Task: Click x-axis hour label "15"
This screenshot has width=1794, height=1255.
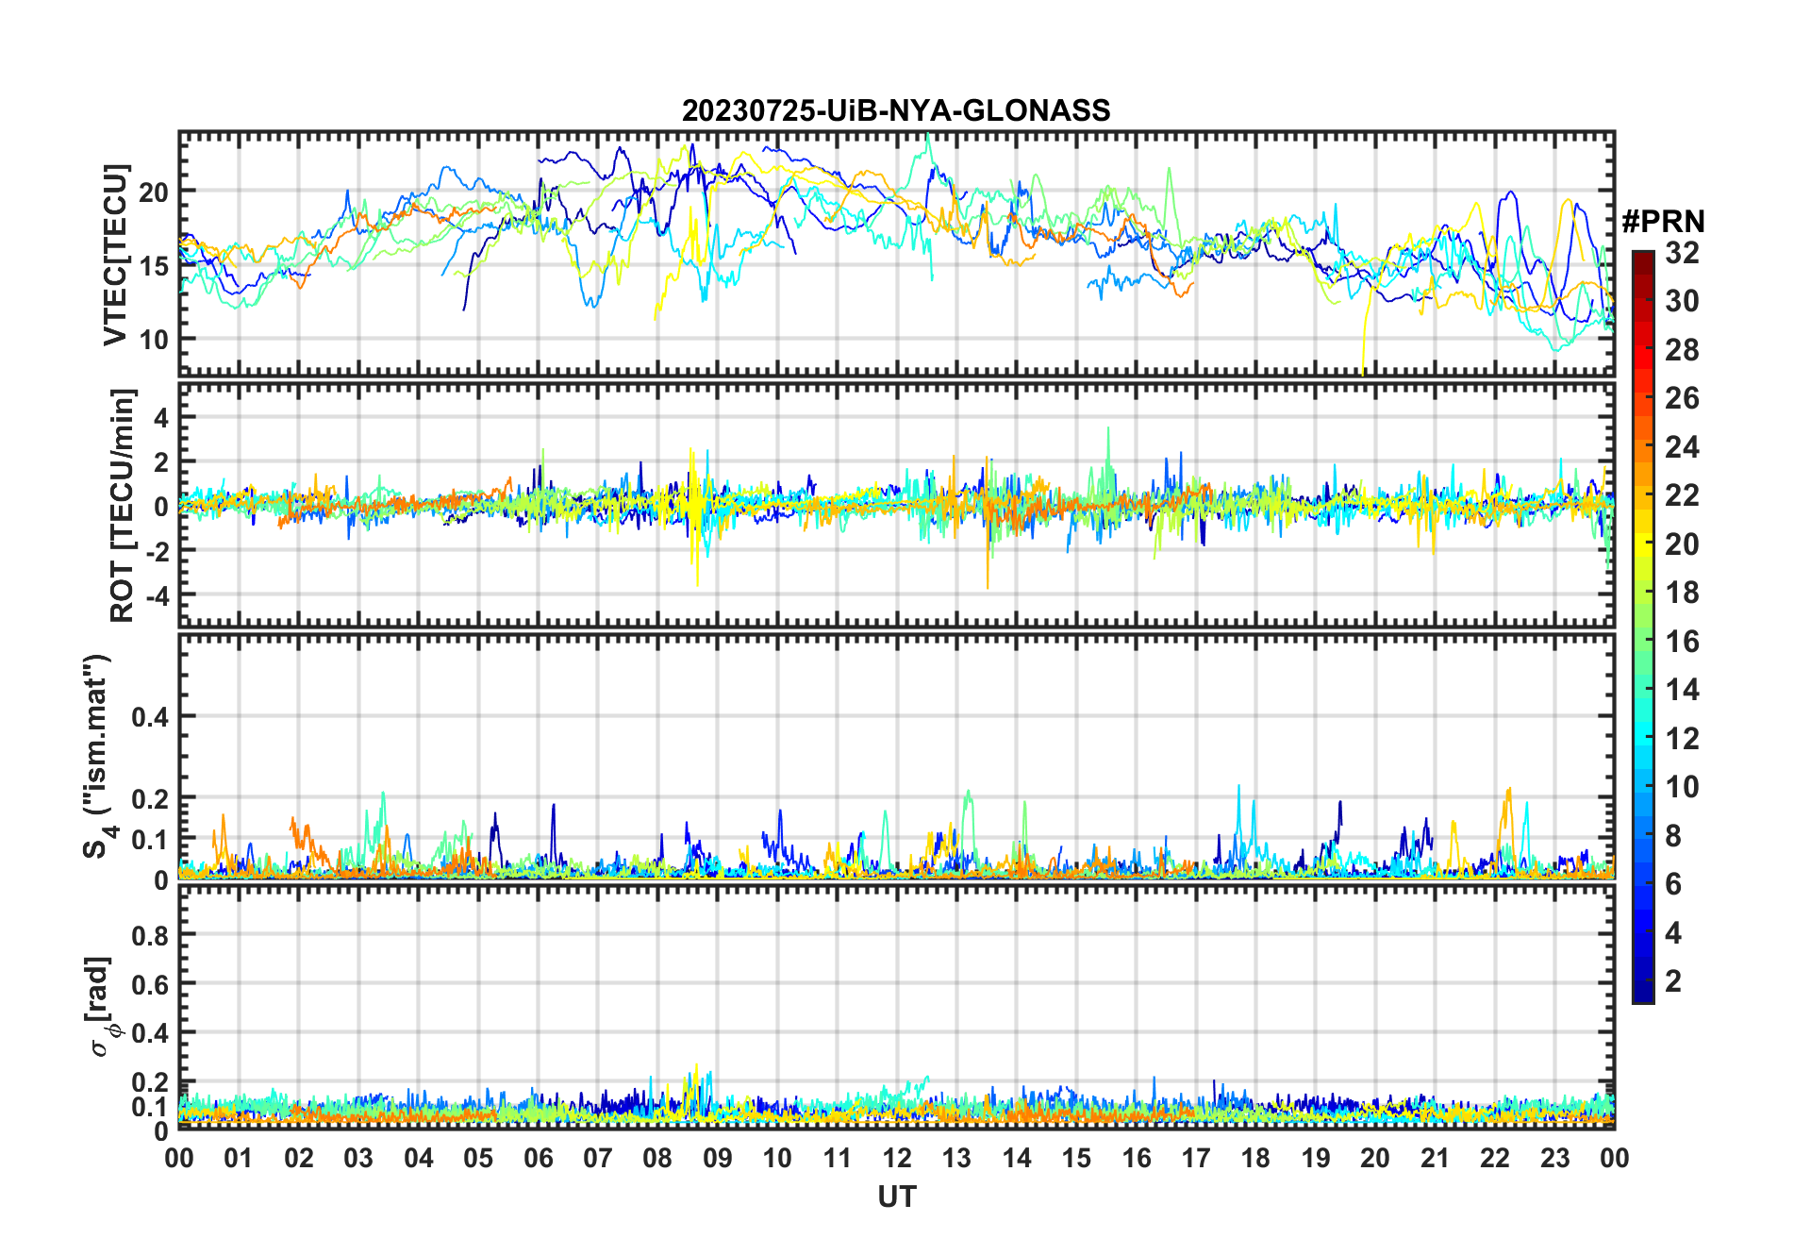Action: coord(1076,1158)
